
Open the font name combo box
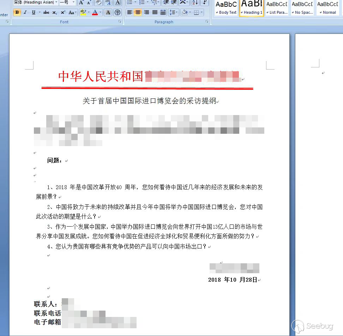point(35,2)
